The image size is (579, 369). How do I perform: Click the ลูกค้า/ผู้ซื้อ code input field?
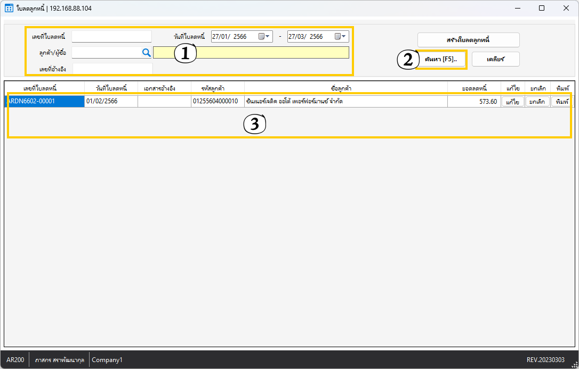[x=106, y=52]
